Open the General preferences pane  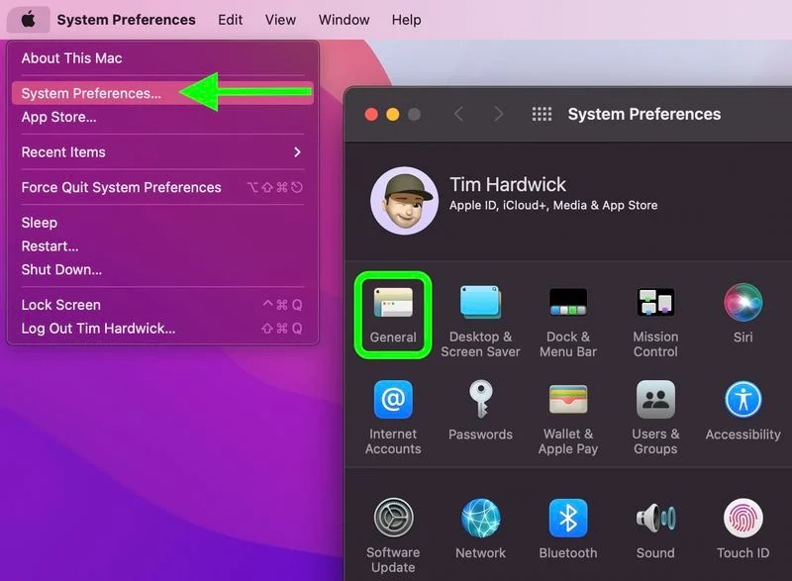pos(393,315)
